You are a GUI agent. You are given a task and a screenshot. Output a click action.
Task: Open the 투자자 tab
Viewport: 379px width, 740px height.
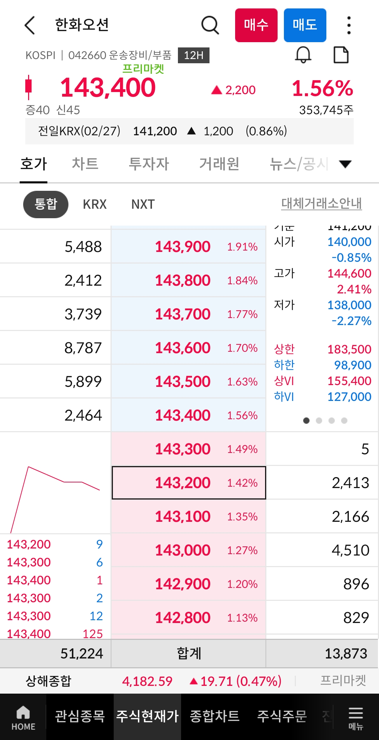tap(149, 164)
